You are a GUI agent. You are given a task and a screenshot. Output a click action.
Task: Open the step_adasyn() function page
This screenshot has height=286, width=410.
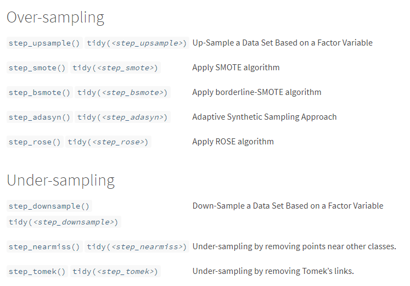click(x=39, y=117)
